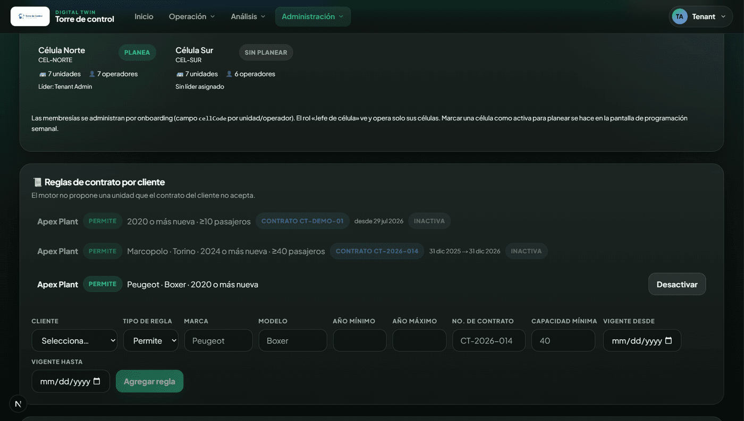Click the Desactivar button
The image size is (744, 421).
677,284
